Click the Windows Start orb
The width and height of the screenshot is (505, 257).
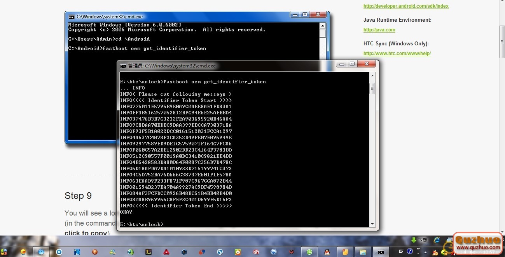4,252
